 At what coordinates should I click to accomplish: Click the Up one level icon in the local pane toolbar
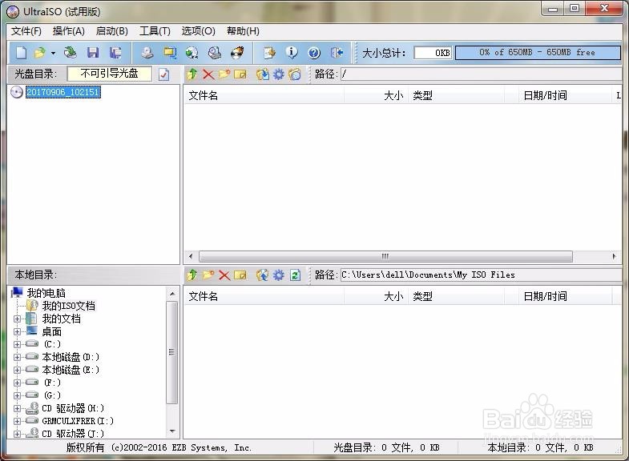pyautogui.click(x=192, y=275)
